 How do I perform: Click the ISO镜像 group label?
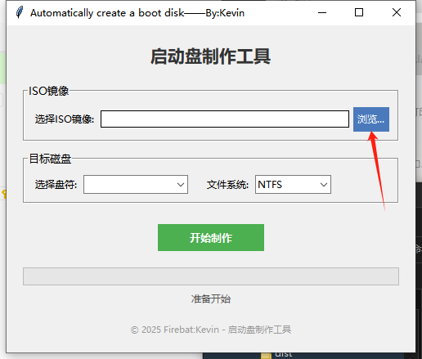(x=49, y=91)
